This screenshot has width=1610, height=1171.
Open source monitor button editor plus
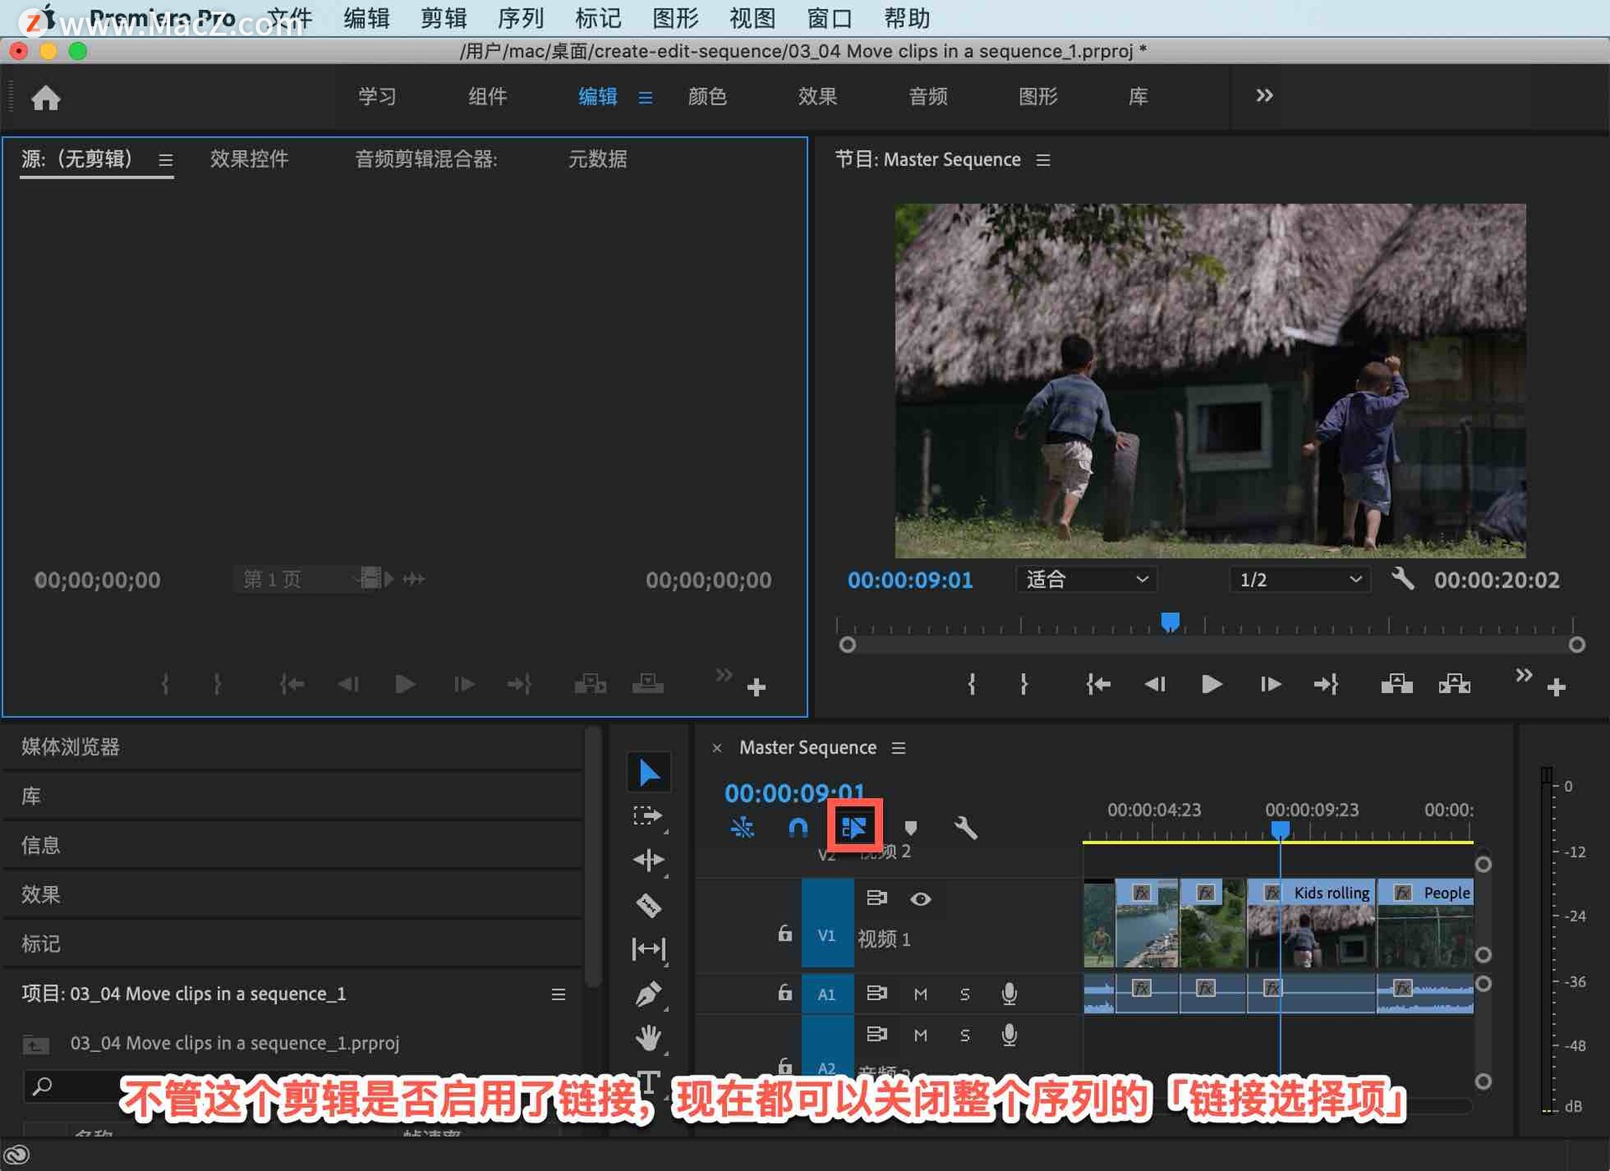756,687
